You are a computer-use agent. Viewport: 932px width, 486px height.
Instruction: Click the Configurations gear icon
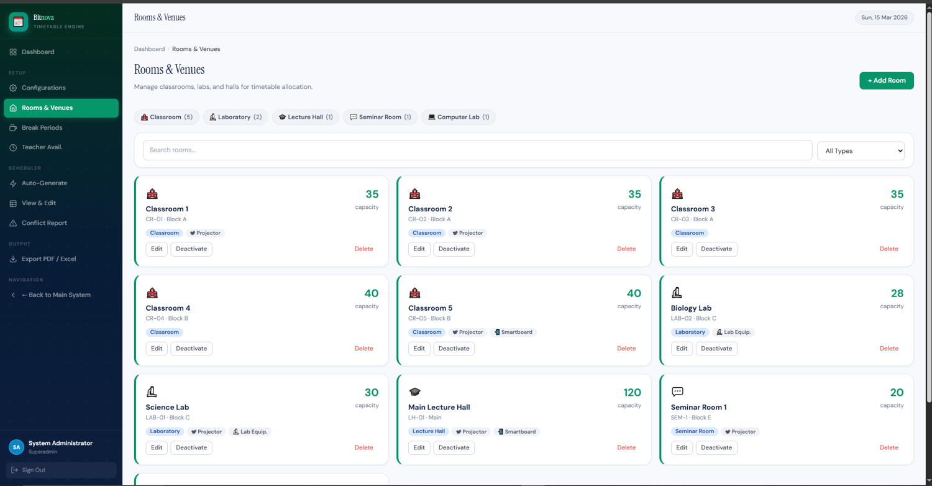tap(13, 88)
